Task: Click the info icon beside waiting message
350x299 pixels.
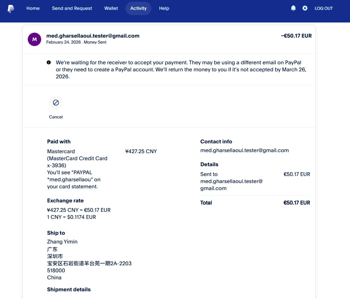Action: click(49, 63)
